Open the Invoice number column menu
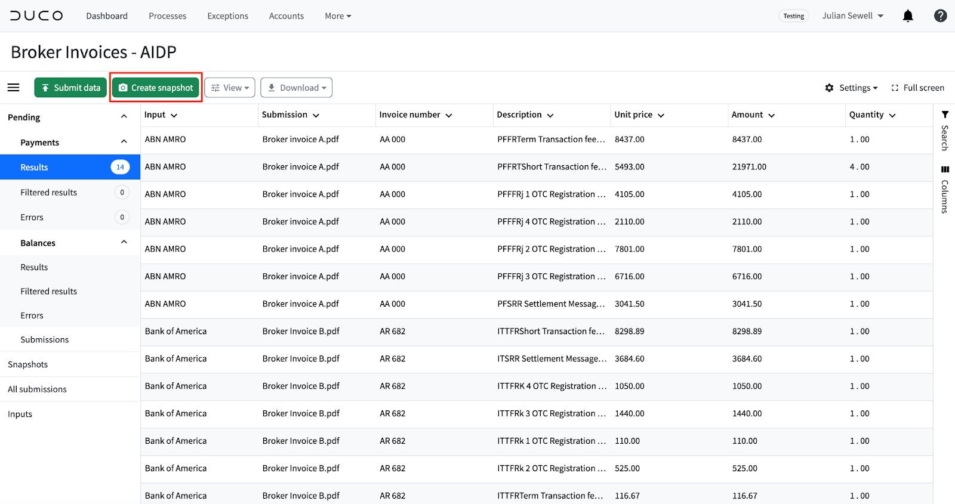 point(449,115)
